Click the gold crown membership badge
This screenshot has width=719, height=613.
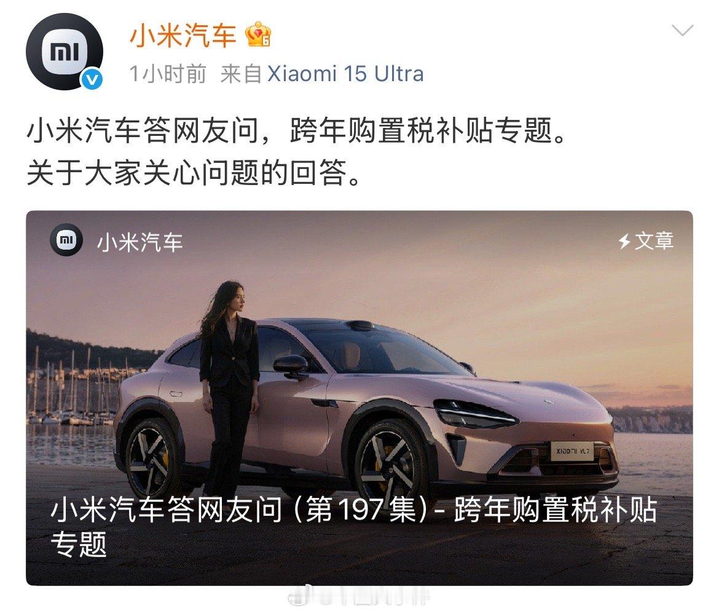pos(259,34)
